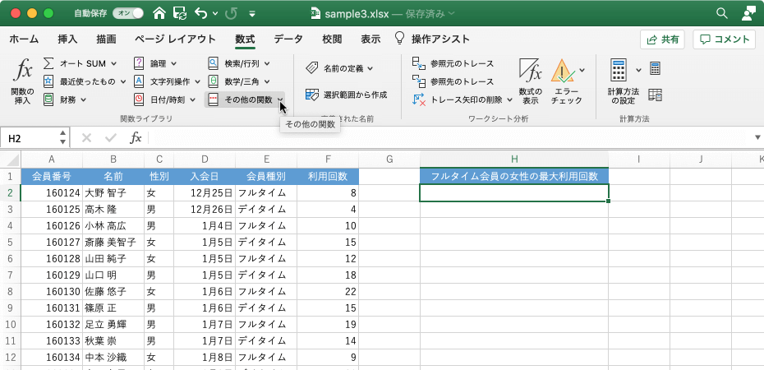The height and width of the screenshot is (370, 764).
Task: Open More Functions (その他の関数) menu
Action: tap(245, 99)
